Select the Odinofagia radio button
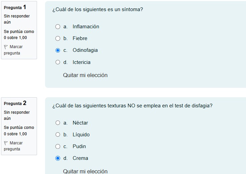The height and width of the screenshot is (174, 246). click(58, 50)
